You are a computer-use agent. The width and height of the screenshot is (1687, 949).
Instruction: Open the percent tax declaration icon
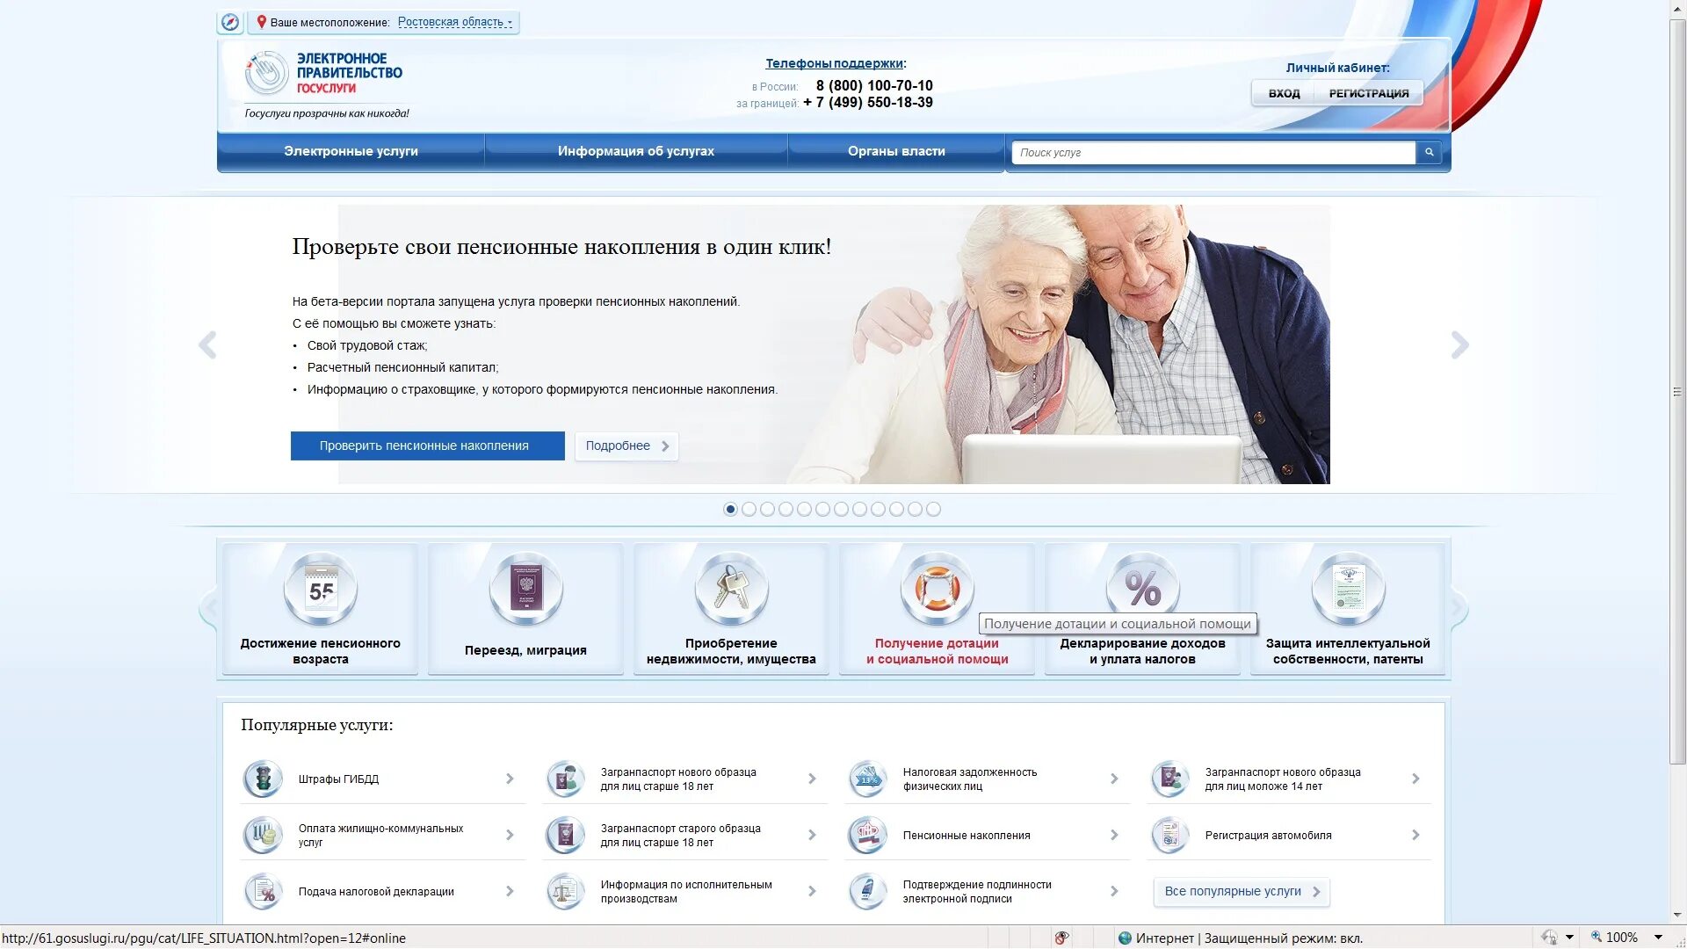tap(1142, 585)
